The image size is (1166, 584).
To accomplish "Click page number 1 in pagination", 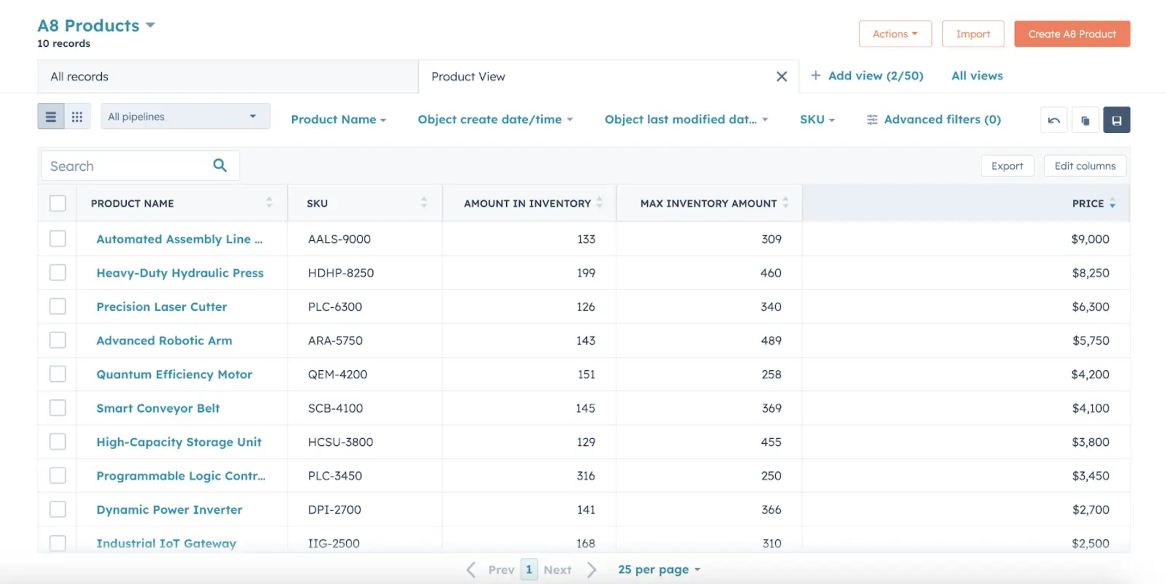I will click(529, 569).
